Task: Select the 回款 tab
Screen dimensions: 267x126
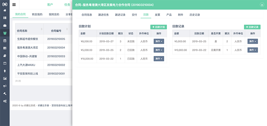Action: click(x=146, y=15)
